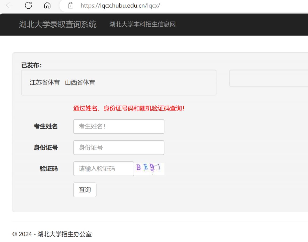
Task: View site security via the lock icon
Action: pos(71,5)
